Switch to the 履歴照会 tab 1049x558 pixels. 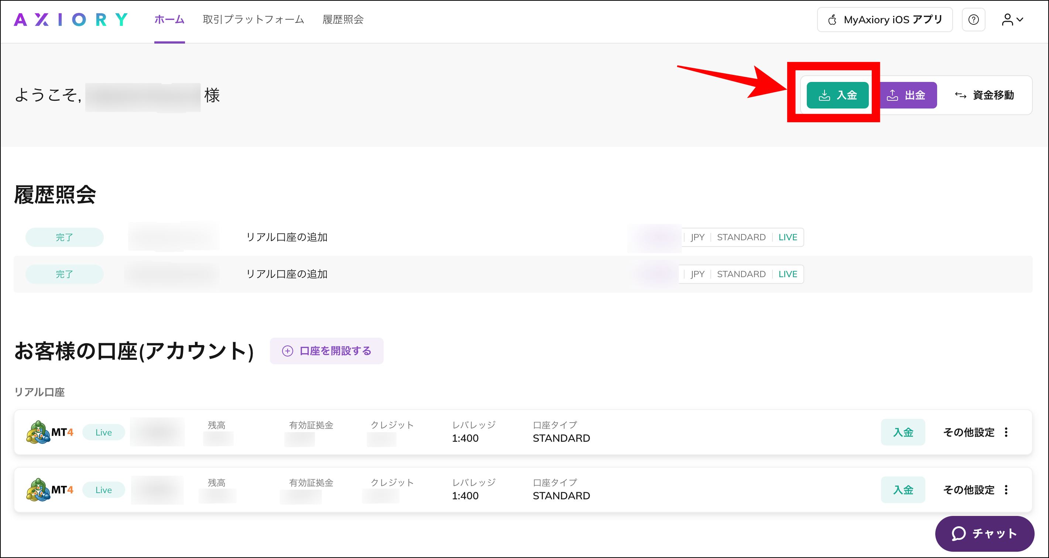tap(343, 19)
